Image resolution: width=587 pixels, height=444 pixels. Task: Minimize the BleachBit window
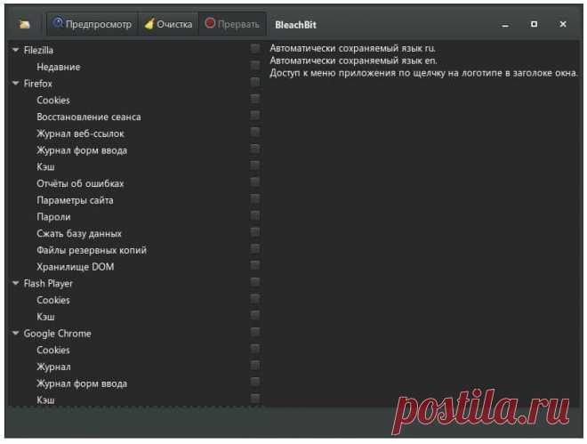click(505, 25)
